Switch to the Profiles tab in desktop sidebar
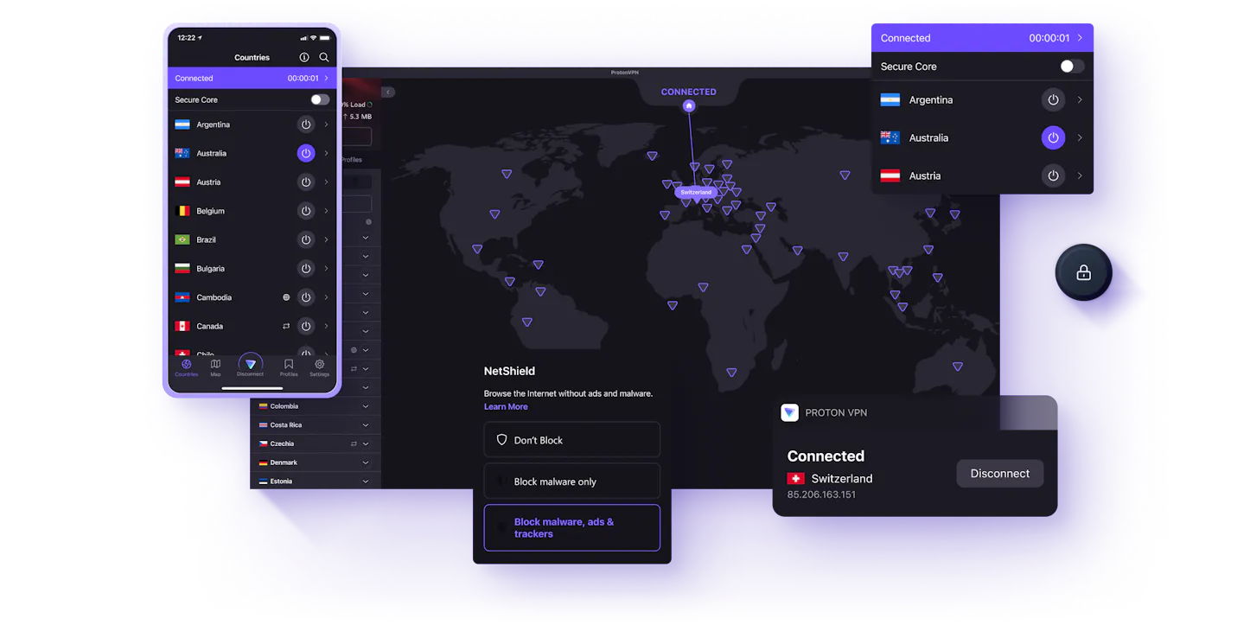The height and width of the screenshot is (625, 1250). pyautogui.click(x=352, y=160)
